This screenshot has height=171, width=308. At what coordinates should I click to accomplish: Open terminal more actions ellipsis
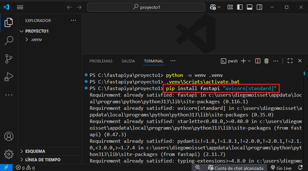coord(276,61)
